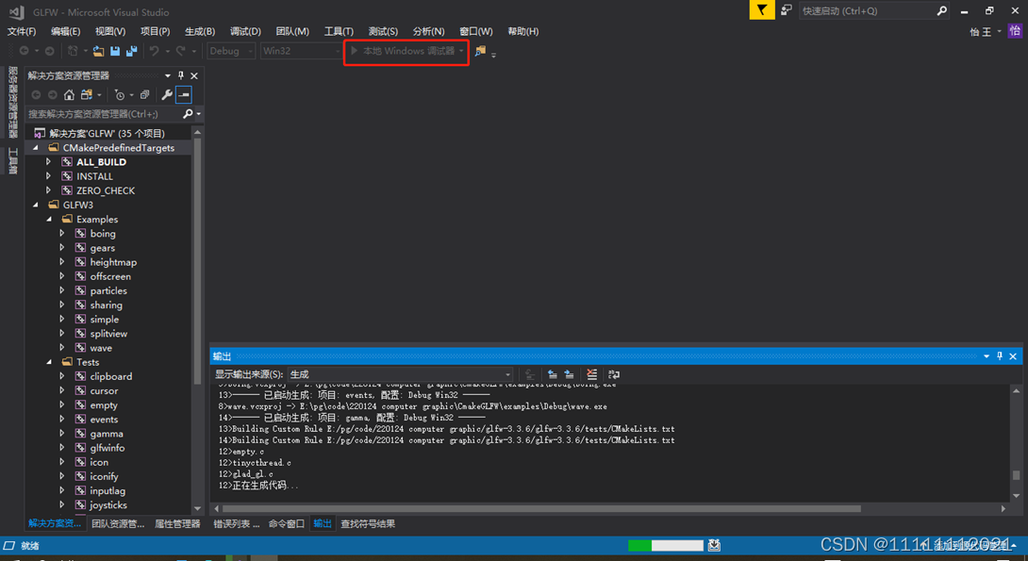Toggle word wrap in Output window
The image size is (1028, 561).
(x=614, y=374)
